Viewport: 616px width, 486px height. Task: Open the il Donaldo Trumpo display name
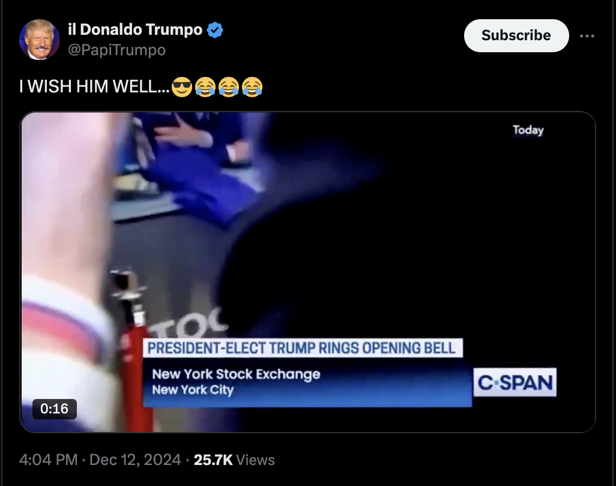tap(135, 29)
